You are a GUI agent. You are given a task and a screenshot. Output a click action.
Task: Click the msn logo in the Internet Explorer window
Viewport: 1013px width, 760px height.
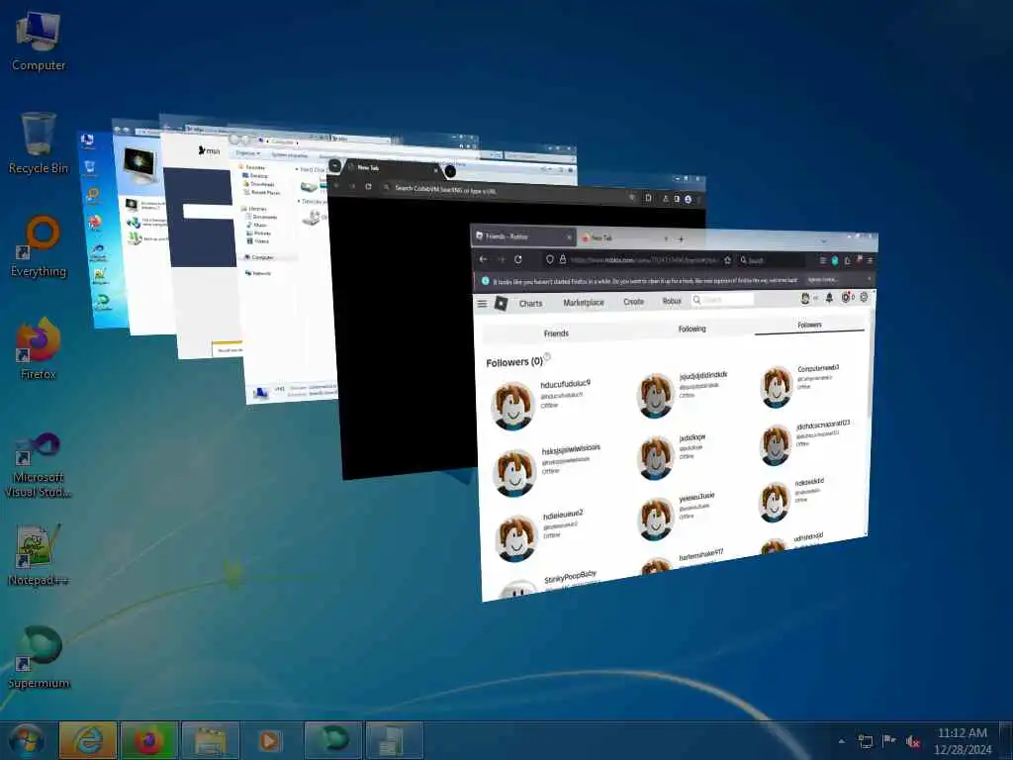(210, 150)
